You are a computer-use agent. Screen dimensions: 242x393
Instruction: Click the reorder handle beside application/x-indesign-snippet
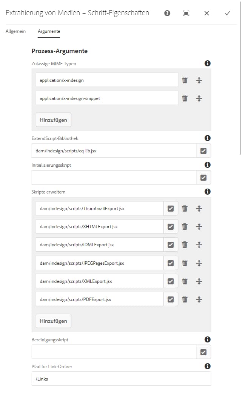pyautogui.click(x=199, y=98)
